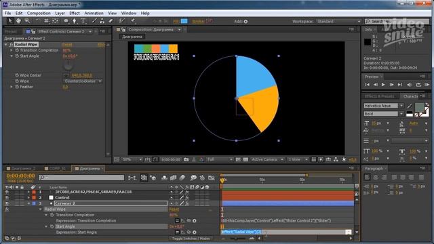Screen dimensions: 434x244
Task: Expand Transition Completion in Effect Controls
Action: pos(12,50)
